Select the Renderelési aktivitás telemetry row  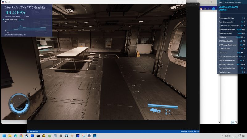coord(232,68)
